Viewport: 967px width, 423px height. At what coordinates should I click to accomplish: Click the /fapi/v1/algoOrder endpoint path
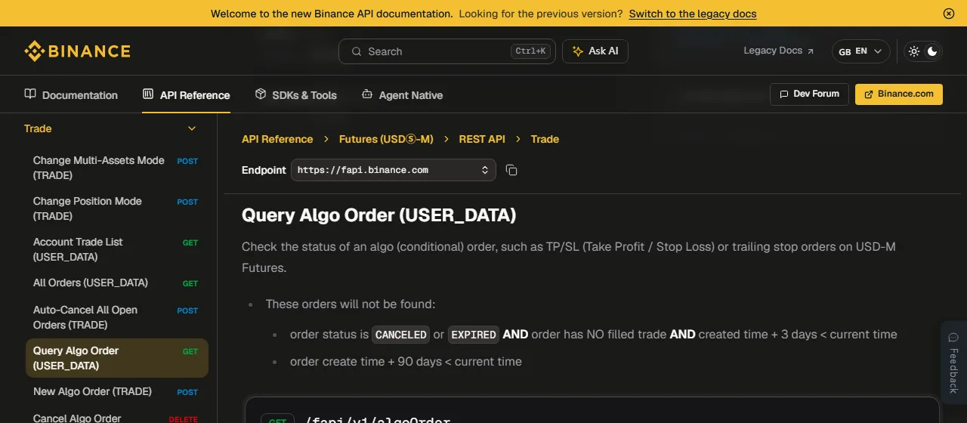tap(377, 420)
